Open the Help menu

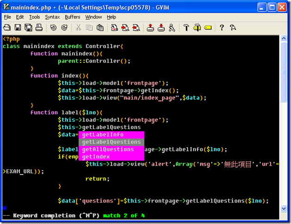click(111, 17)
